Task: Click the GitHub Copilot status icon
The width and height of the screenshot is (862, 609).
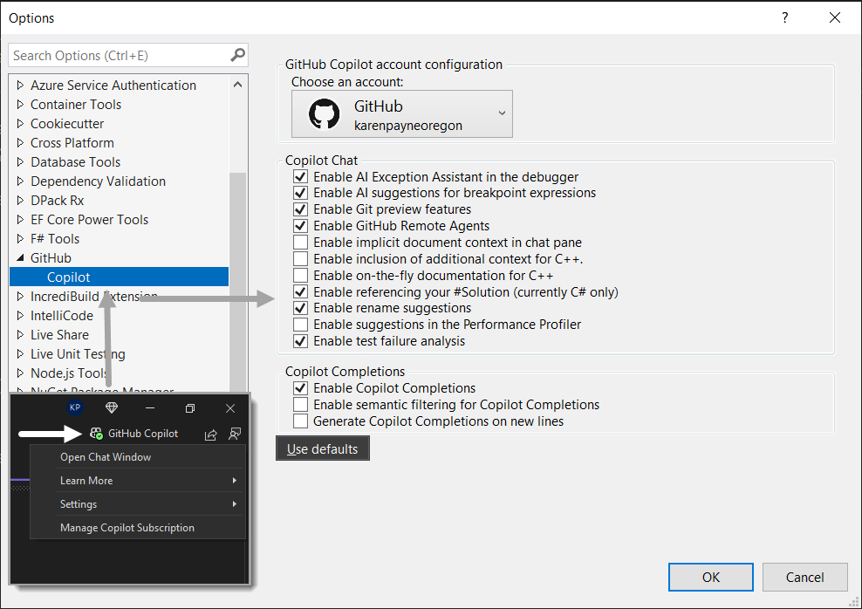Action: pyautogui.click(x=96, y=433)
